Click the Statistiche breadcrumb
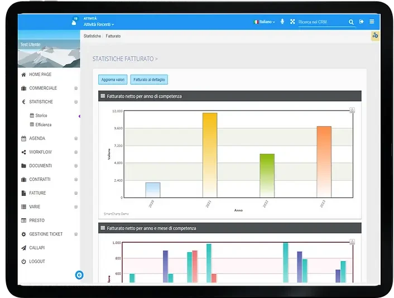 [x=92, y=36]
